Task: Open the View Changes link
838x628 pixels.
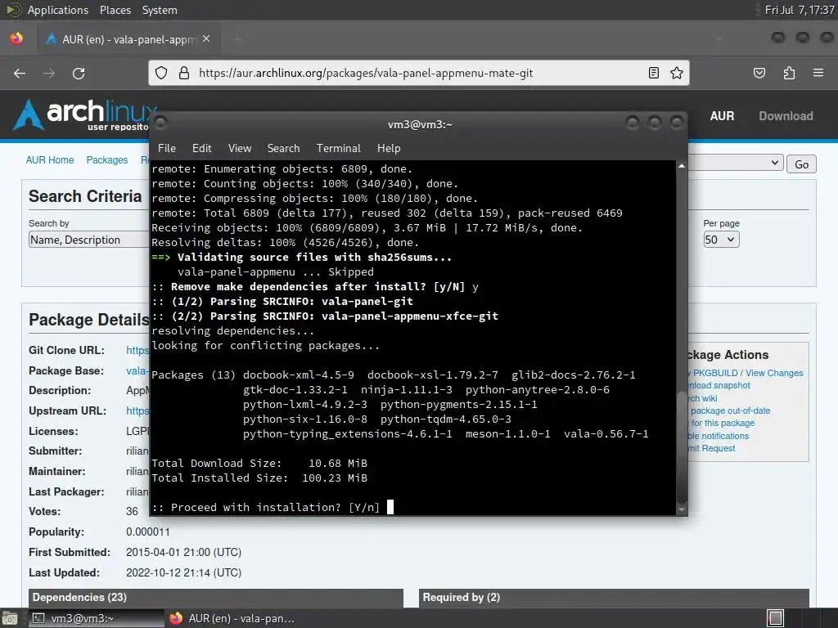Action: point(774,373)
